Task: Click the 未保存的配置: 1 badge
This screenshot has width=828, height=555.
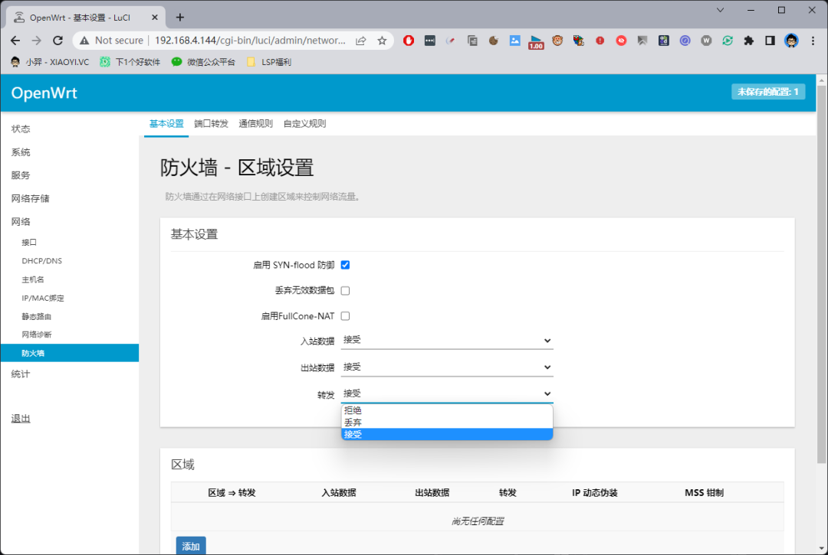Action: click(x=767, y=92)
